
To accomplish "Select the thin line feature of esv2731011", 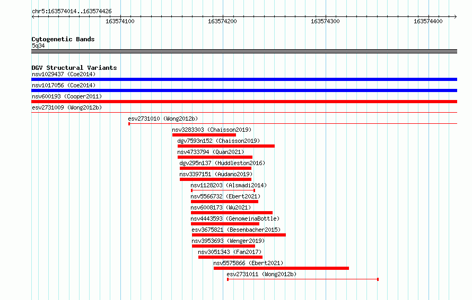I will coord(303,279).
